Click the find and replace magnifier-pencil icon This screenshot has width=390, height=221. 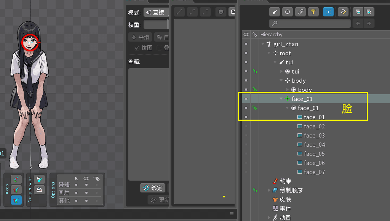(x=343, y=12)
